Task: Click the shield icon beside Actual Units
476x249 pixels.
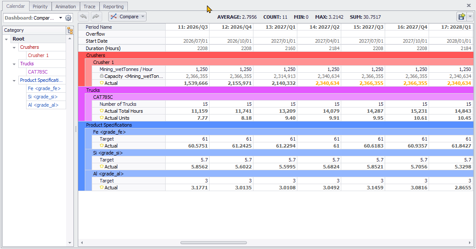Action: tap(102, 118)
